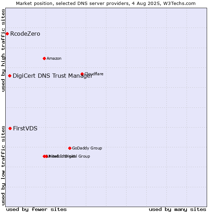
Task: Select the FirstVDS label
Action: coord(25,129)
